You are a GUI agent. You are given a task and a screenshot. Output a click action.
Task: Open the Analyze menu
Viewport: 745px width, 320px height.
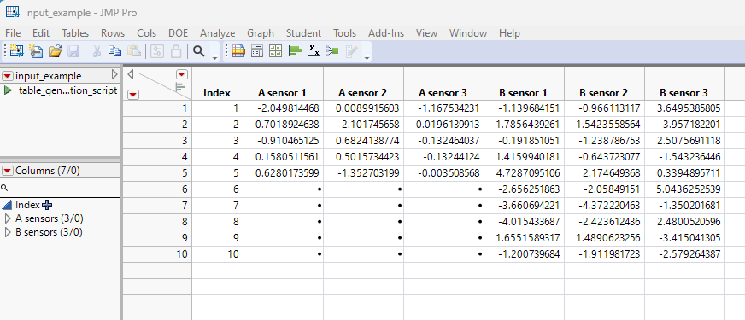[x=218, y=33]
